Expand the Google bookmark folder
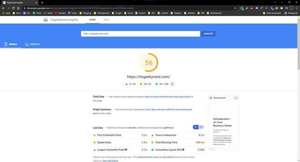Image resolution: width=300 pixels, height=162 pixels. (x=116, y=13)
